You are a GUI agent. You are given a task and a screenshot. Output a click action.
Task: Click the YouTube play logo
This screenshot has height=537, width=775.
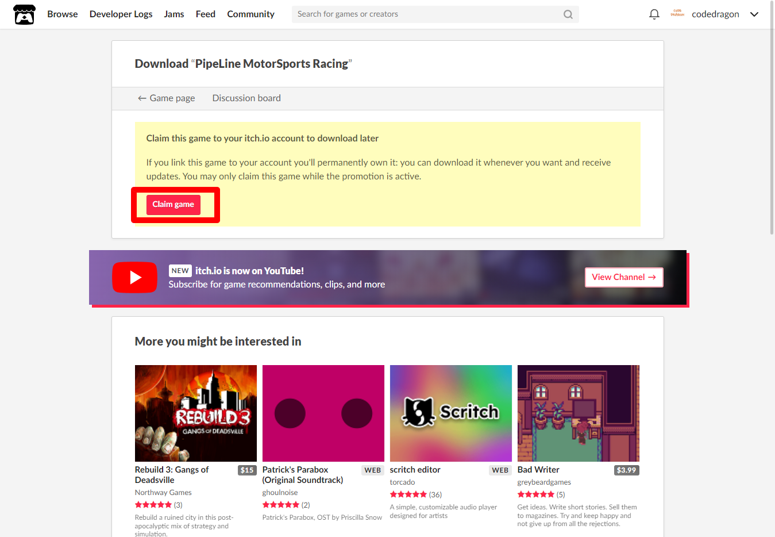pyautogui.click(x=134, y=277)
